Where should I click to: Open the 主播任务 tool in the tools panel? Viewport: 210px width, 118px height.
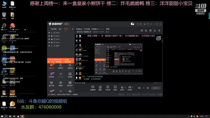point(70,66)
